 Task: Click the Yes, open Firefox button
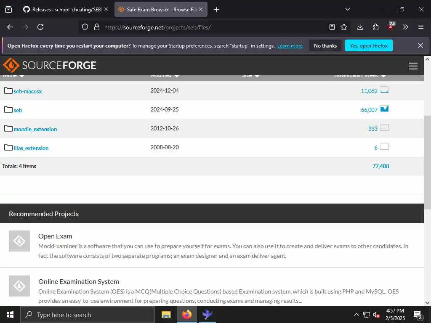point(369,46)
